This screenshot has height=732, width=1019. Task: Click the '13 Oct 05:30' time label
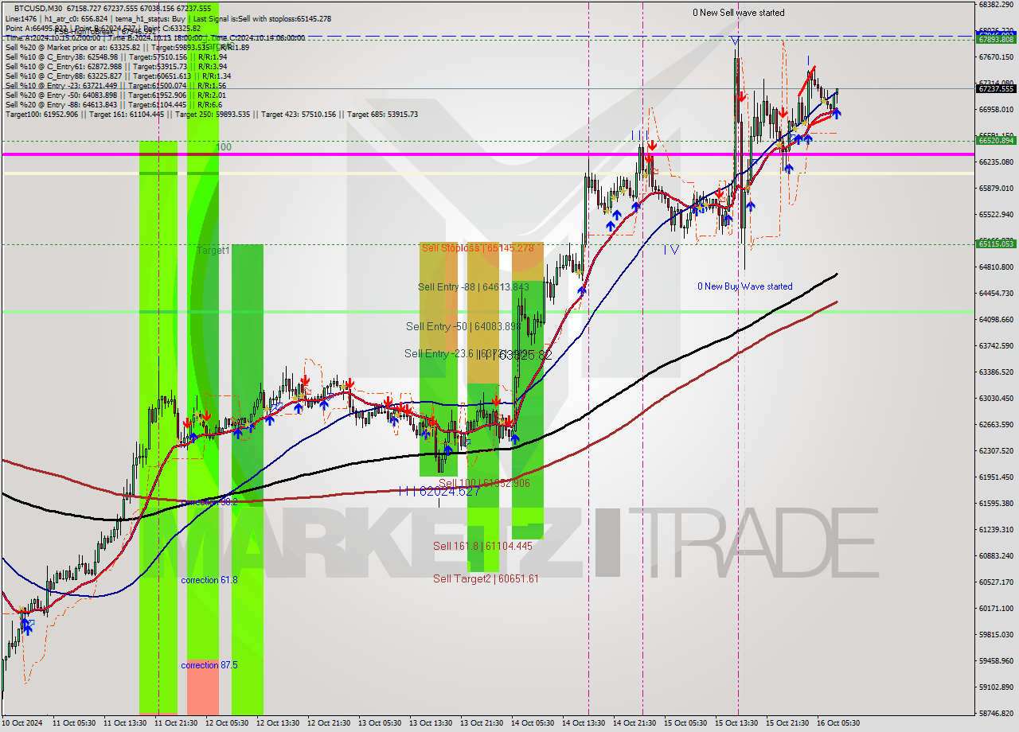coord(380,723)
